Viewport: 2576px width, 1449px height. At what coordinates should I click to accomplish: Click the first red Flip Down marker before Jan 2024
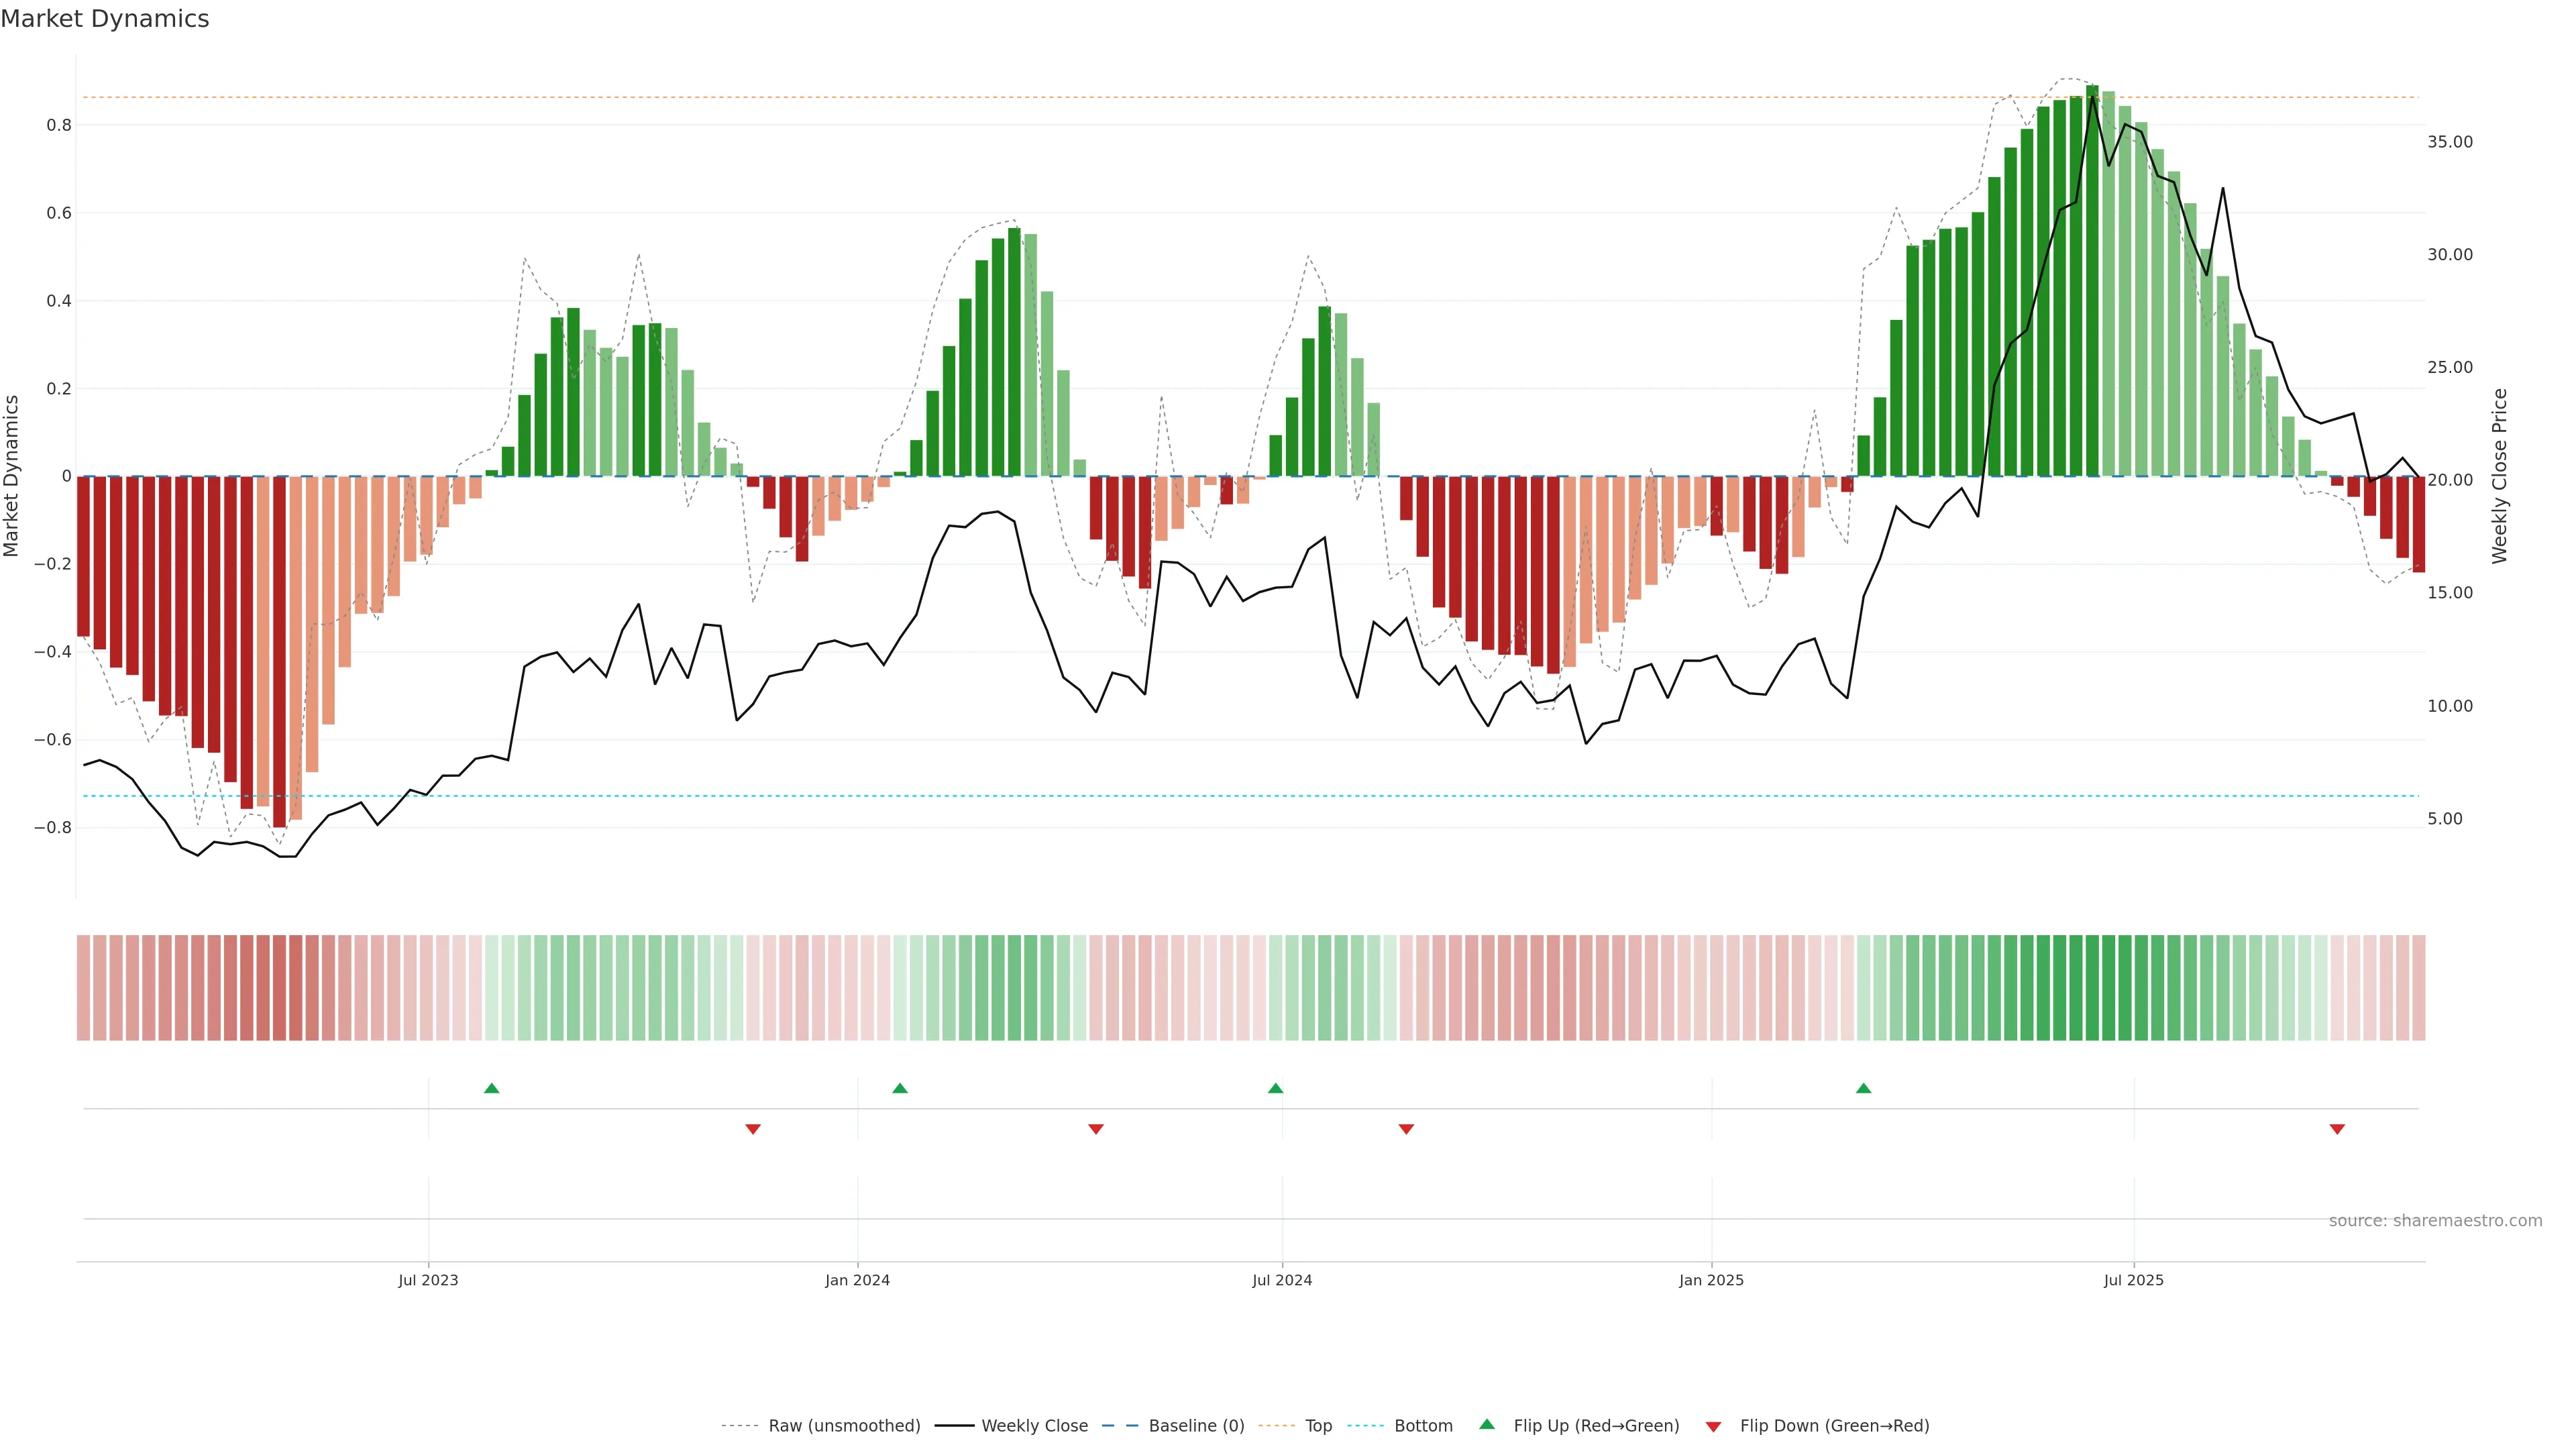(x=753, y=1129)
